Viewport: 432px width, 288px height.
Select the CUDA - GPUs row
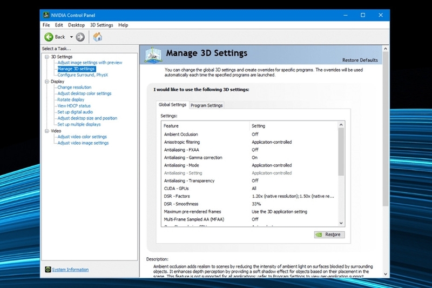[249, 189]
